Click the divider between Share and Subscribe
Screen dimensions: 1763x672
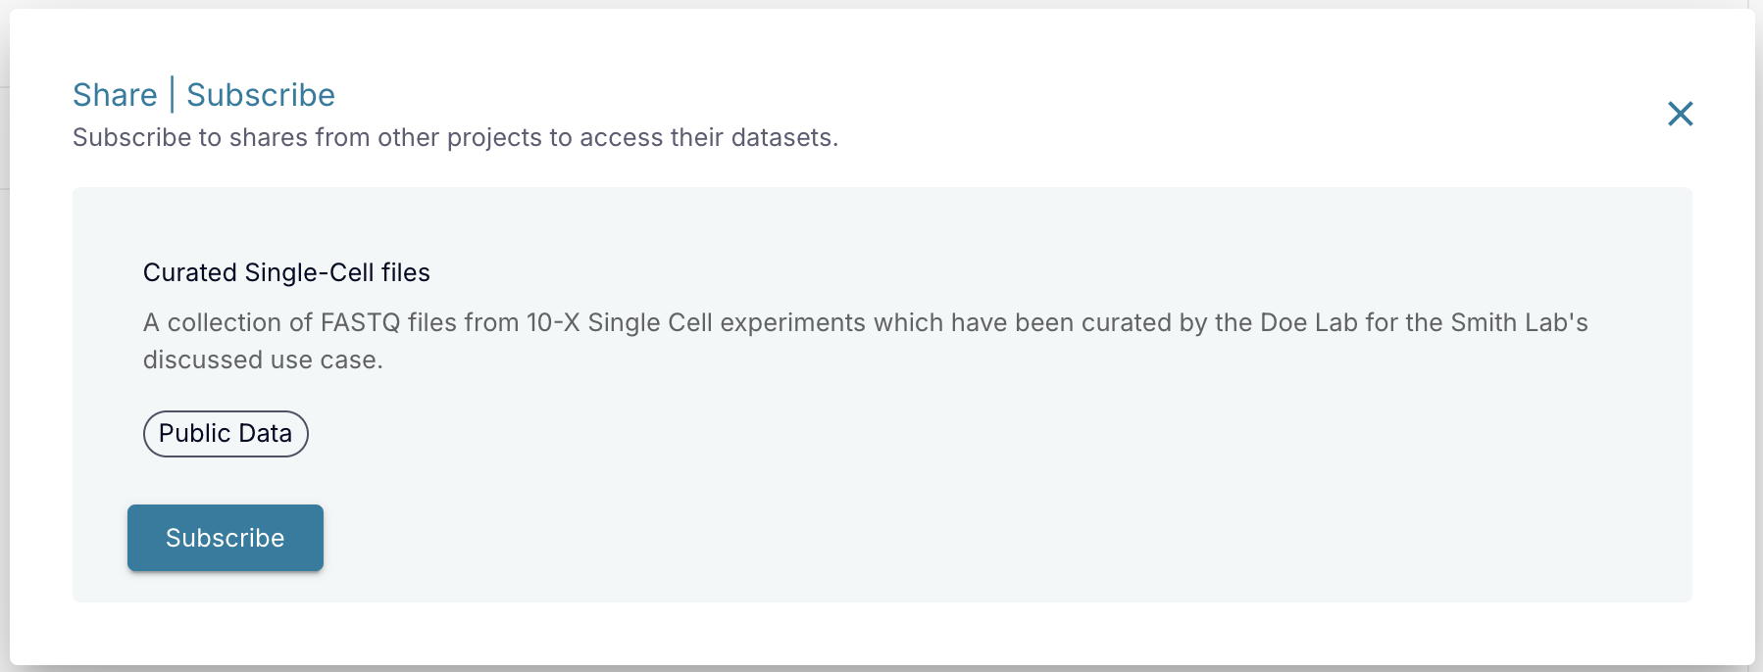click(x=173, y=95)
